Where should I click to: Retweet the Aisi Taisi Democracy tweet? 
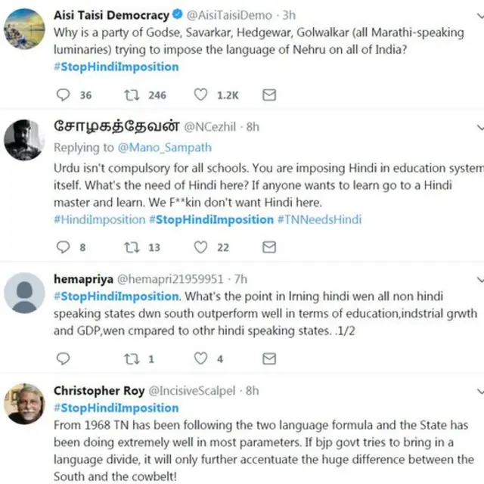pyautogui.click(x=129, y=95)
